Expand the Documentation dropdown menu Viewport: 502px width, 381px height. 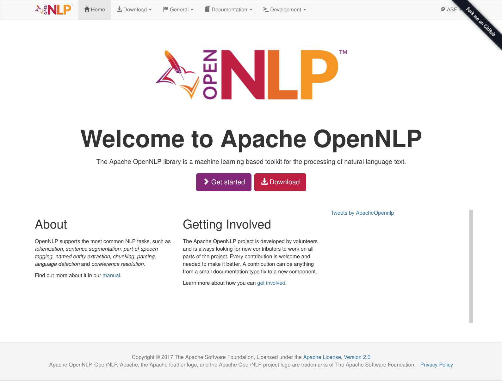click(x=228, y=10)
